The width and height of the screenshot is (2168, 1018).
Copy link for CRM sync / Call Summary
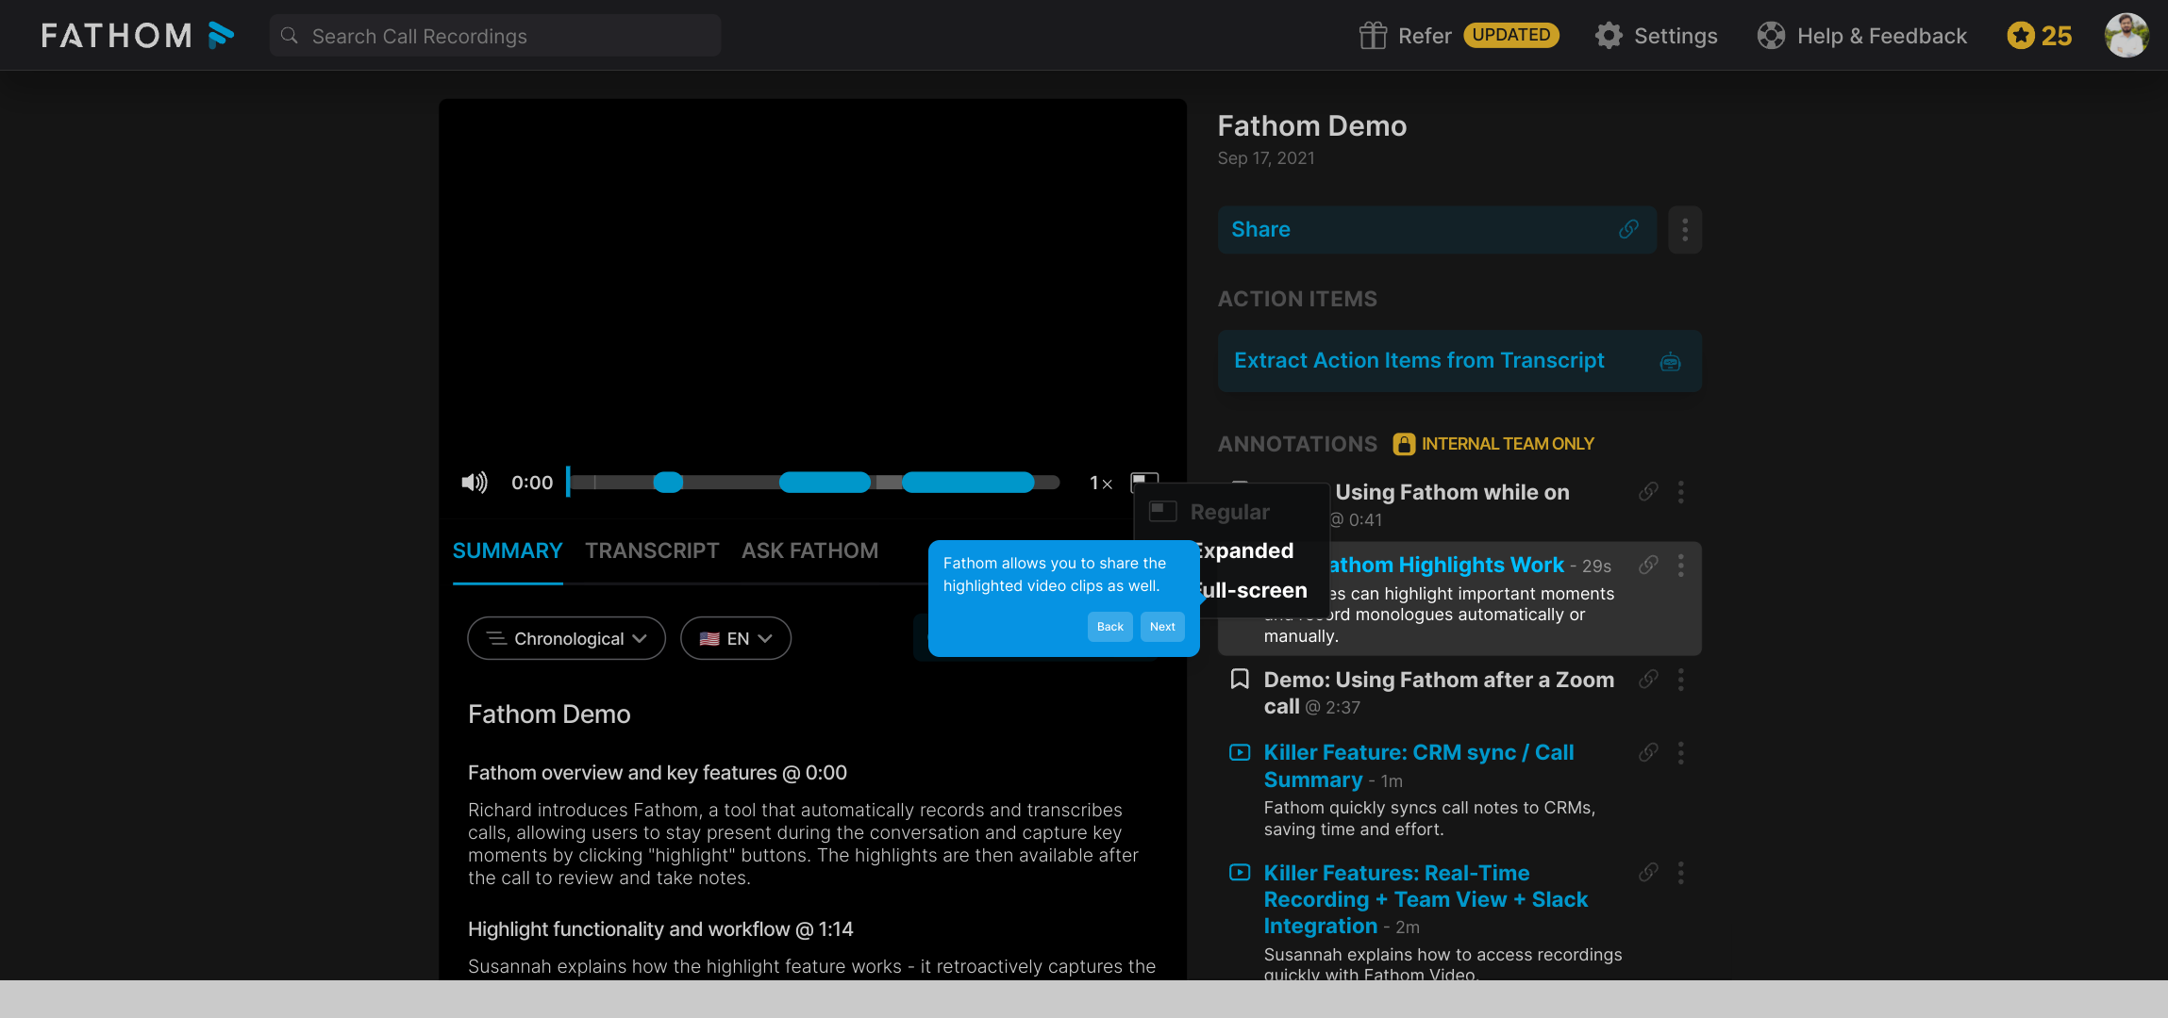tap(1648, 752)
